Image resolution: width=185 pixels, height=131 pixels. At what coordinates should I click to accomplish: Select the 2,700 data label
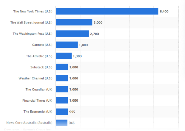coord(94,34)
